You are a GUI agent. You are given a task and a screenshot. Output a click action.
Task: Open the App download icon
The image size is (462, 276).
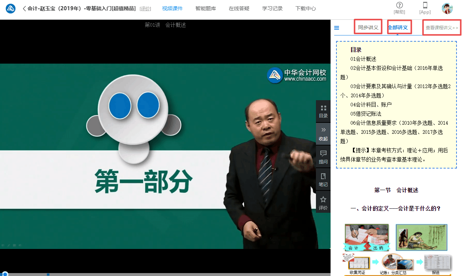pyautogui.click(x=425, y=8)
